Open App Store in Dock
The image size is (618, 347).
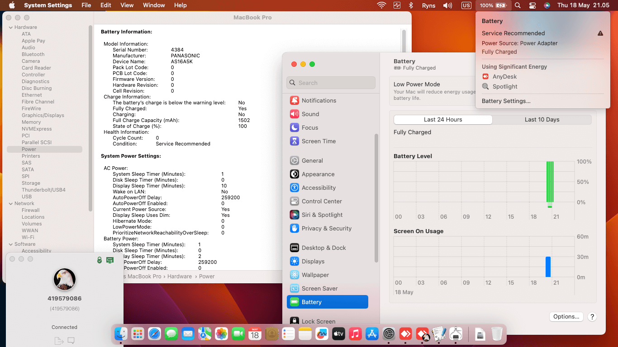click(x=372, y=334)
